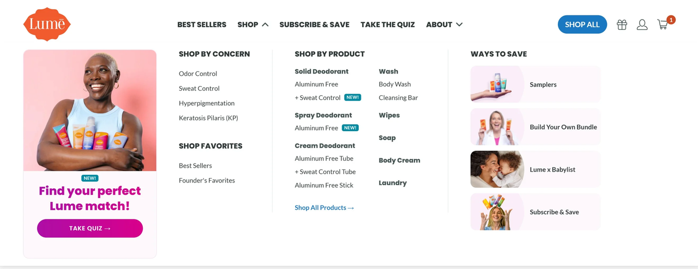
Task: Select Odor Control concern link
Action: 198,74
